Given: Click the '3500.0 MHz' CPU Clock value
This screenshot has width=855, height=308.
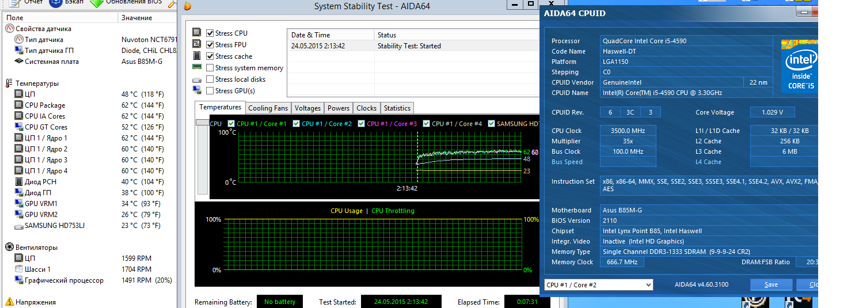Looking at the screenshot, I should [628, 131].
